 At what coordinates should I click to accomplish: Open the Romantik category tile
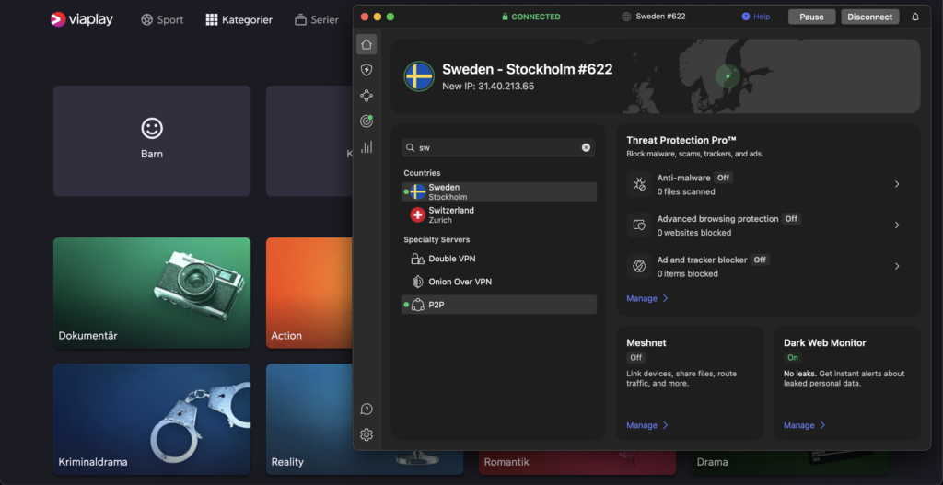[x=577, y=462]
